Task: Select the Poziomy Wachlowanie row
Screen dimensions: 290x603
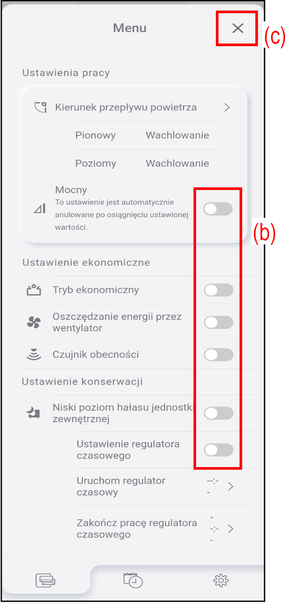Action: (142, 164)
